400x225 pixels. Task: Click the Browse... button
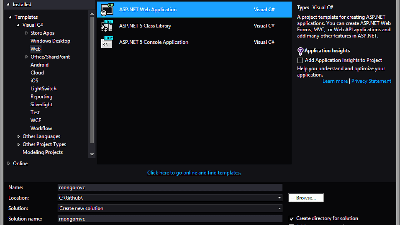[306, 198]
